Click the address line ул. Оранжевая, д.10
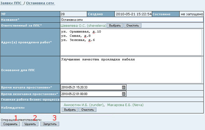The image size is (205, 130). 81,32
